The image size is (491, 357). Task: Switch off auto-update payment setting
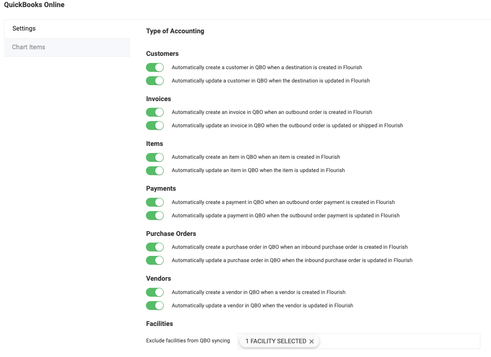[155, 216]
